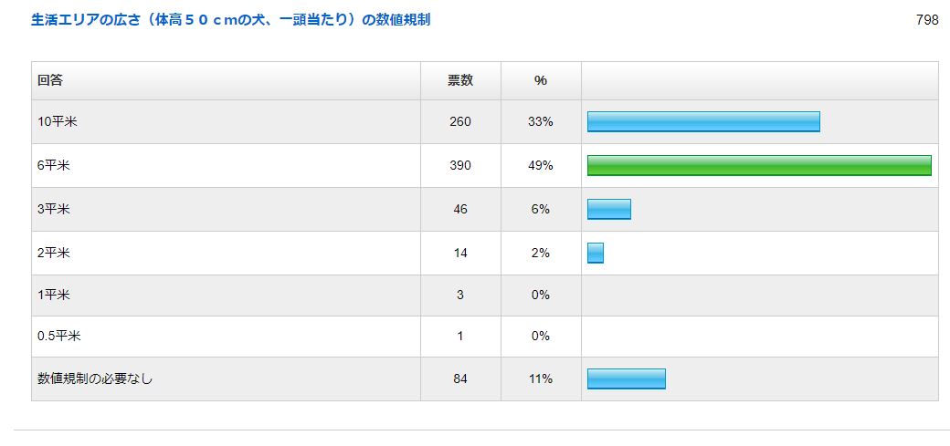Click the small 6% result bar

tap(609, 209)
